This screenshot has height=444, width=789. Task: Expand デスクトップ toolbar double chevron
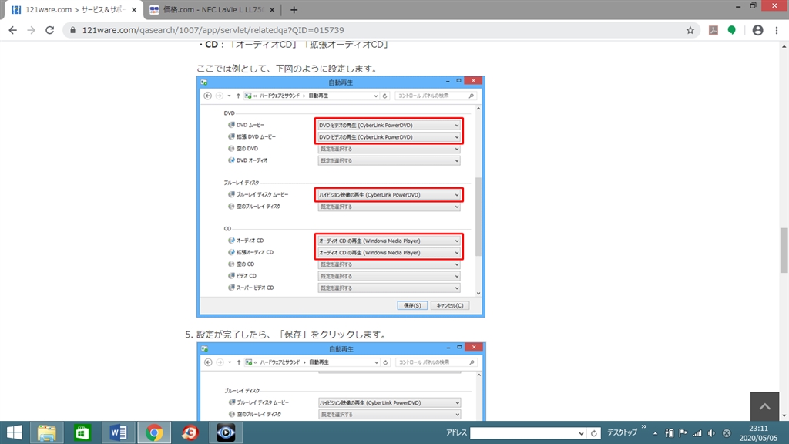pyautogui.click(x=643, y=427)
